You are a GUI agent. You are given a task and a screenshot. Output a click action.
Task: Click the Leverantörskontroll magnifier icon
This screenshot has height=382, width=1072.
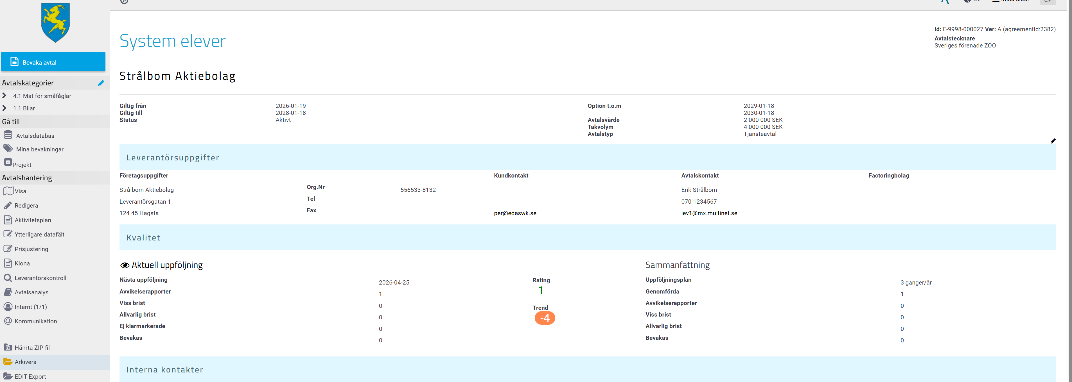(x=8, y=278)
